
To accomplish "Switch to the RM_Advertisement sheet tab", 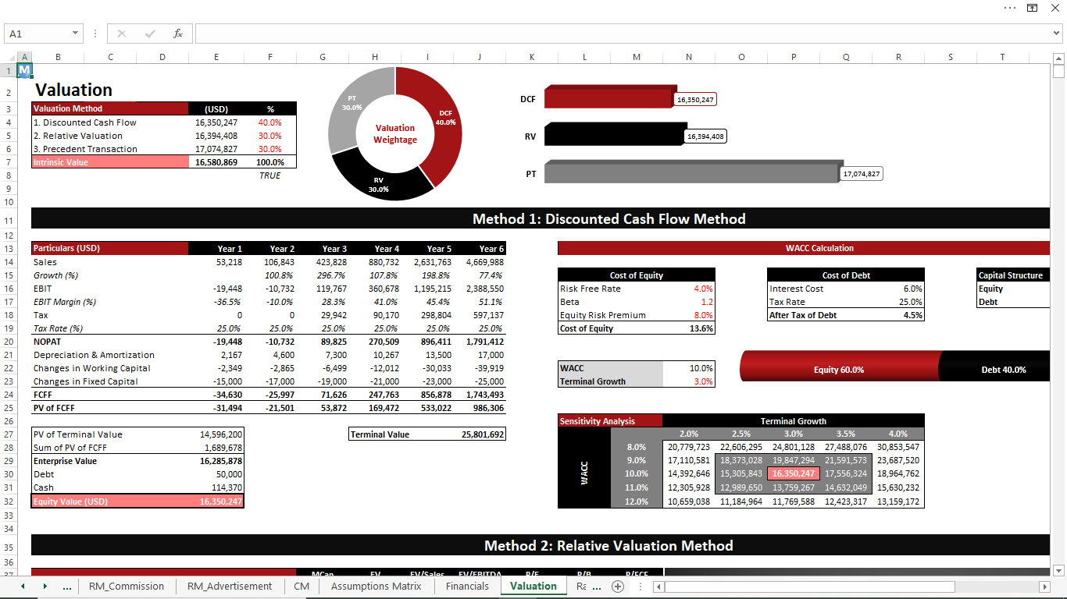I will pos(230,586).
